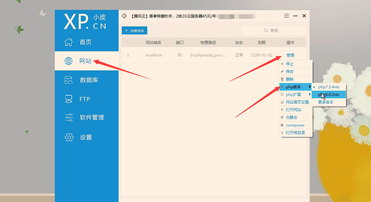The image size is (371, 202).
Task: Choose 网站首页设置 menu entry
Action: point(296,102)
